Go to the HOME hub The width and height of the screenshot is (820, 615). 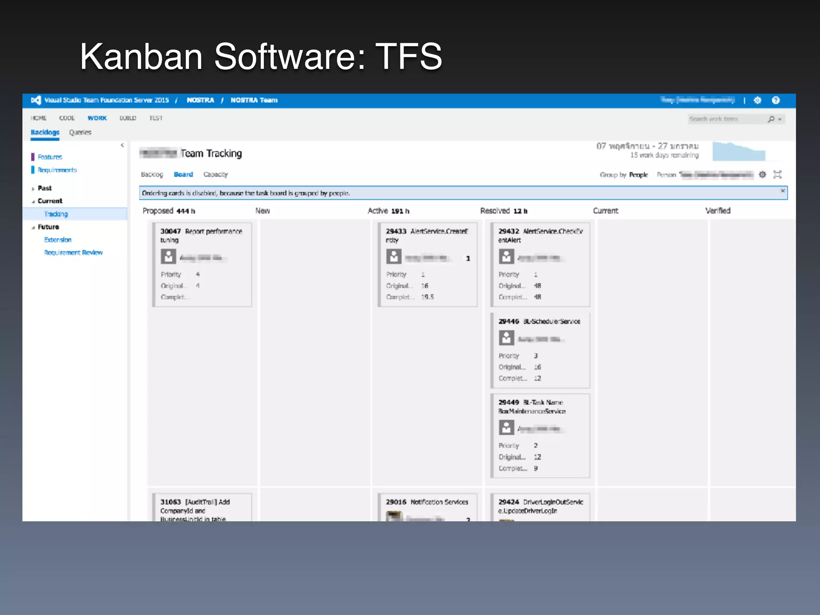point(38,118)
